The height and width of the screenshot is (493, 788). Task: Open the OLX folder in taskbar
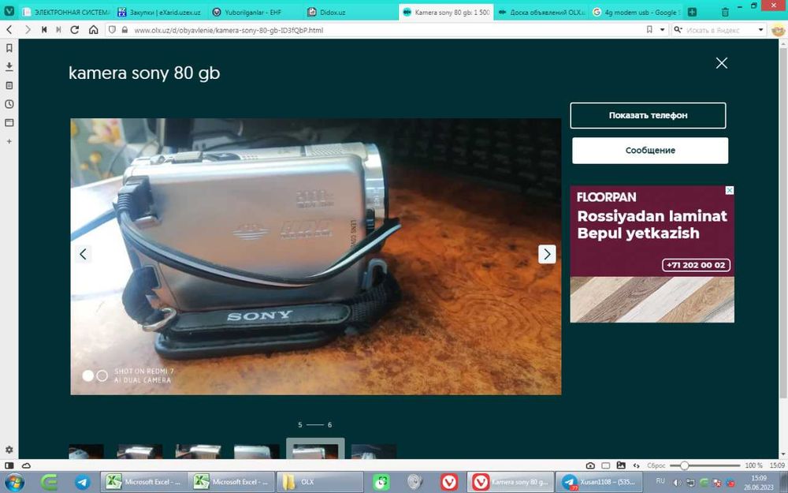click(320, 482)
